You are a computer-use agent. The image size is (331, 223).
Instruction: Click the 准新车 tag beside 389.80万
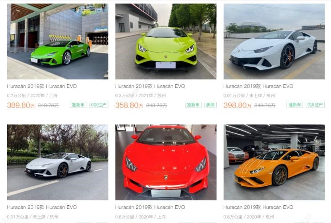78,105
